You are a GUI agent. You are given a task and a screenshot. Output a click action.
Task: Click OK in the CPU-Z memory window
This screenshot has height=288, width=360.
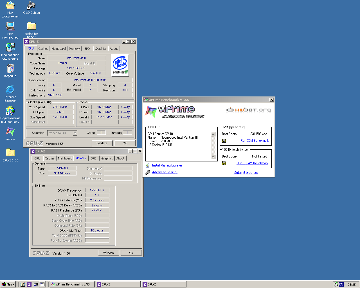(131, 253)
